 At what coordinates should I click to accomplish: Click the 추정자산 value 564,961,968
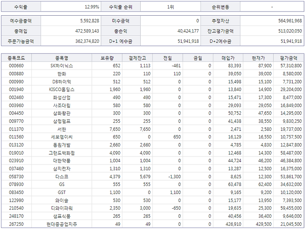tap(290, 21)
